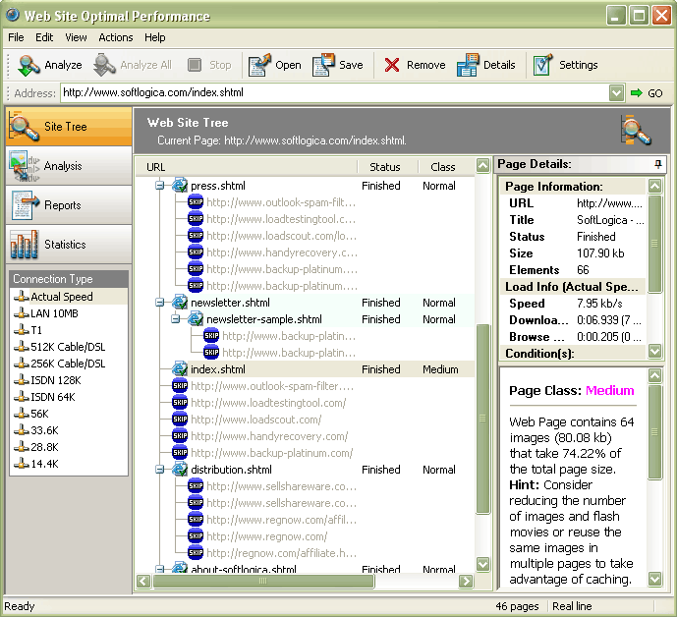Open the Actions menu
The width and height of the screenshot is (677, 617).
point(115,37)
